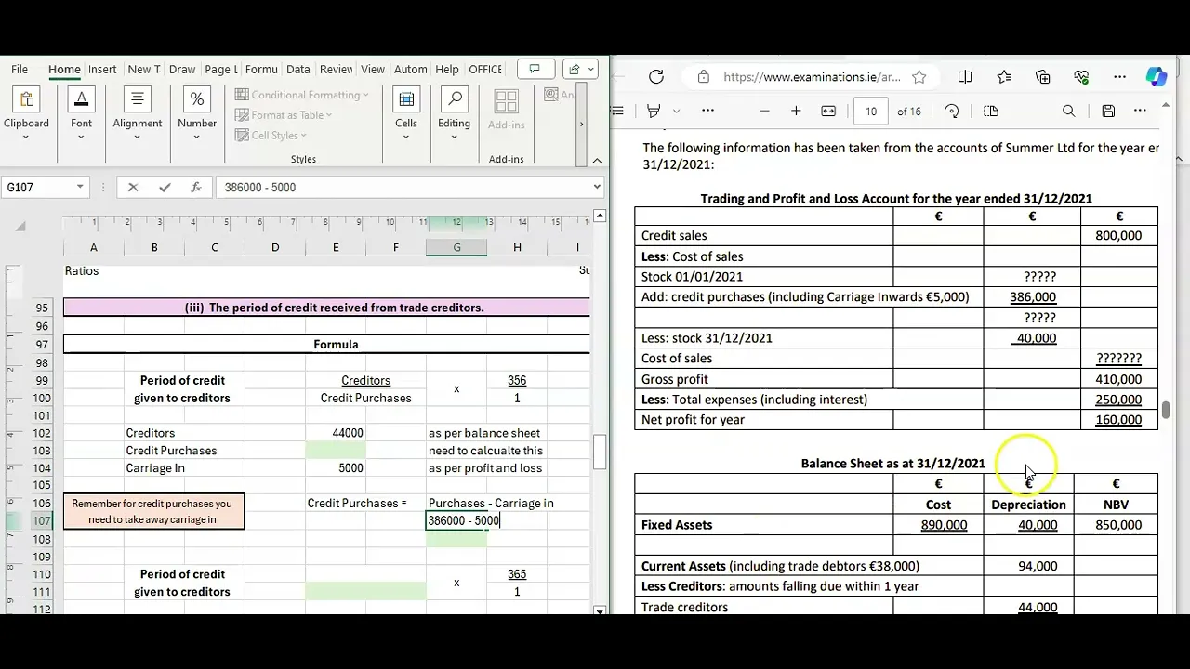Open browser Collections
Screen dimensions: 1190x669
click(x=1042, y=77)
